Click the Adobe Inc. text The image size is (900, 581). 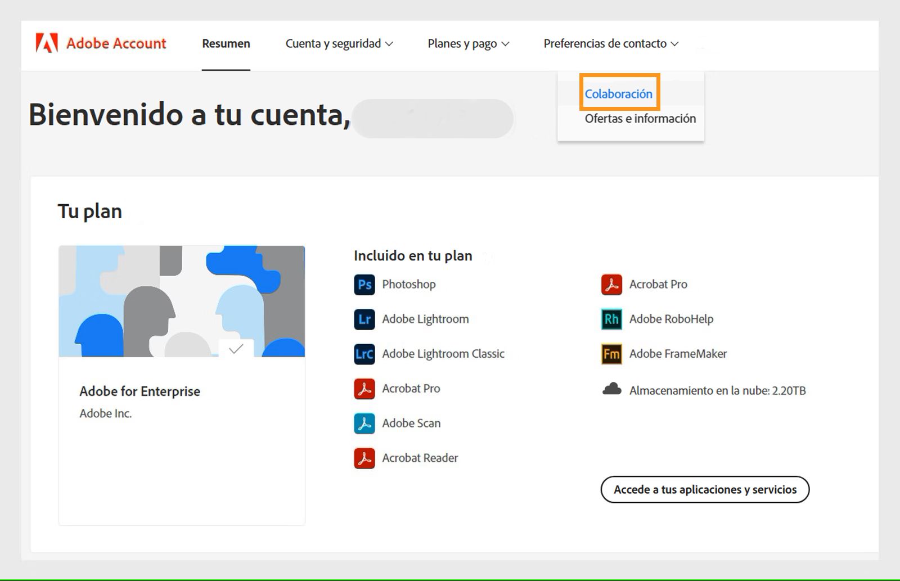tap(106, 413)
